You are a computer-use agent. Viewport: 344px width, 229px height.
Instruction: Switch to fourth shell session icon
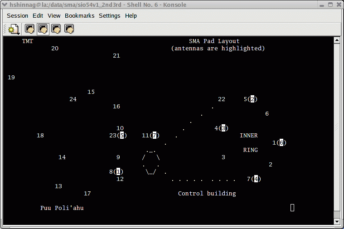coord(69,29)
